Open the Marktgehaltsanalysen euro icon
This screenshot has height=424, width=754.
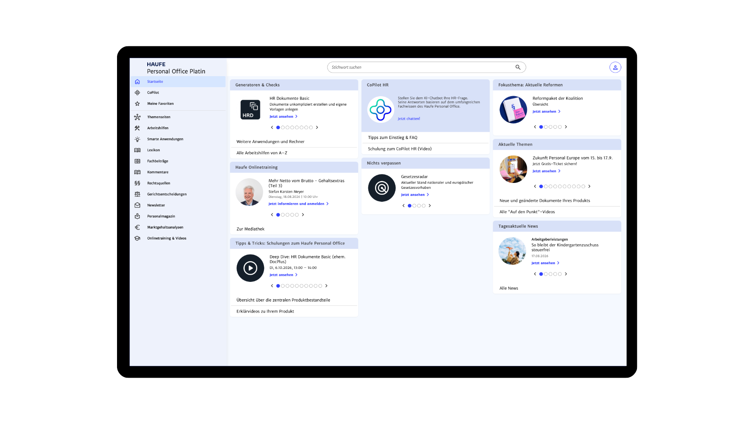pyautogui.click(x=137, y=227)
